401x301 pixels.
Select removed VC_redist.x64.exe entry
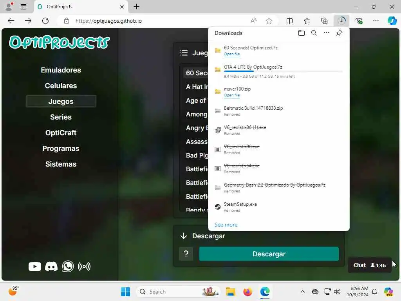point(279,169)
